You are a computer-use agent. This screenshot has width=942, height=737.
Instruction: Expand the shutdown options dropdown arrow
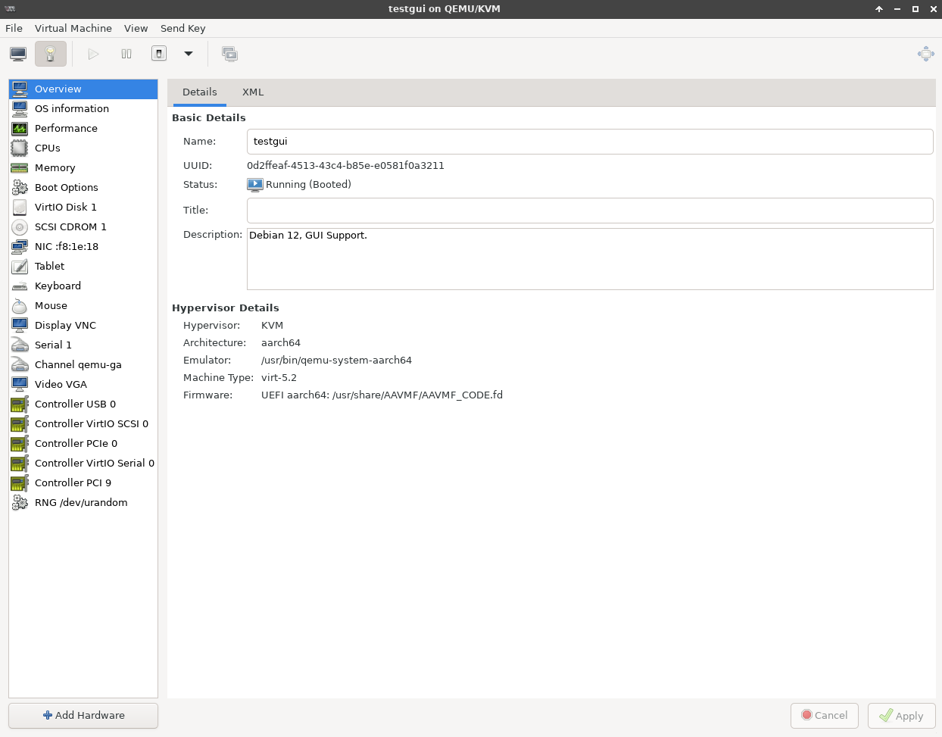(x=189, y=54)
